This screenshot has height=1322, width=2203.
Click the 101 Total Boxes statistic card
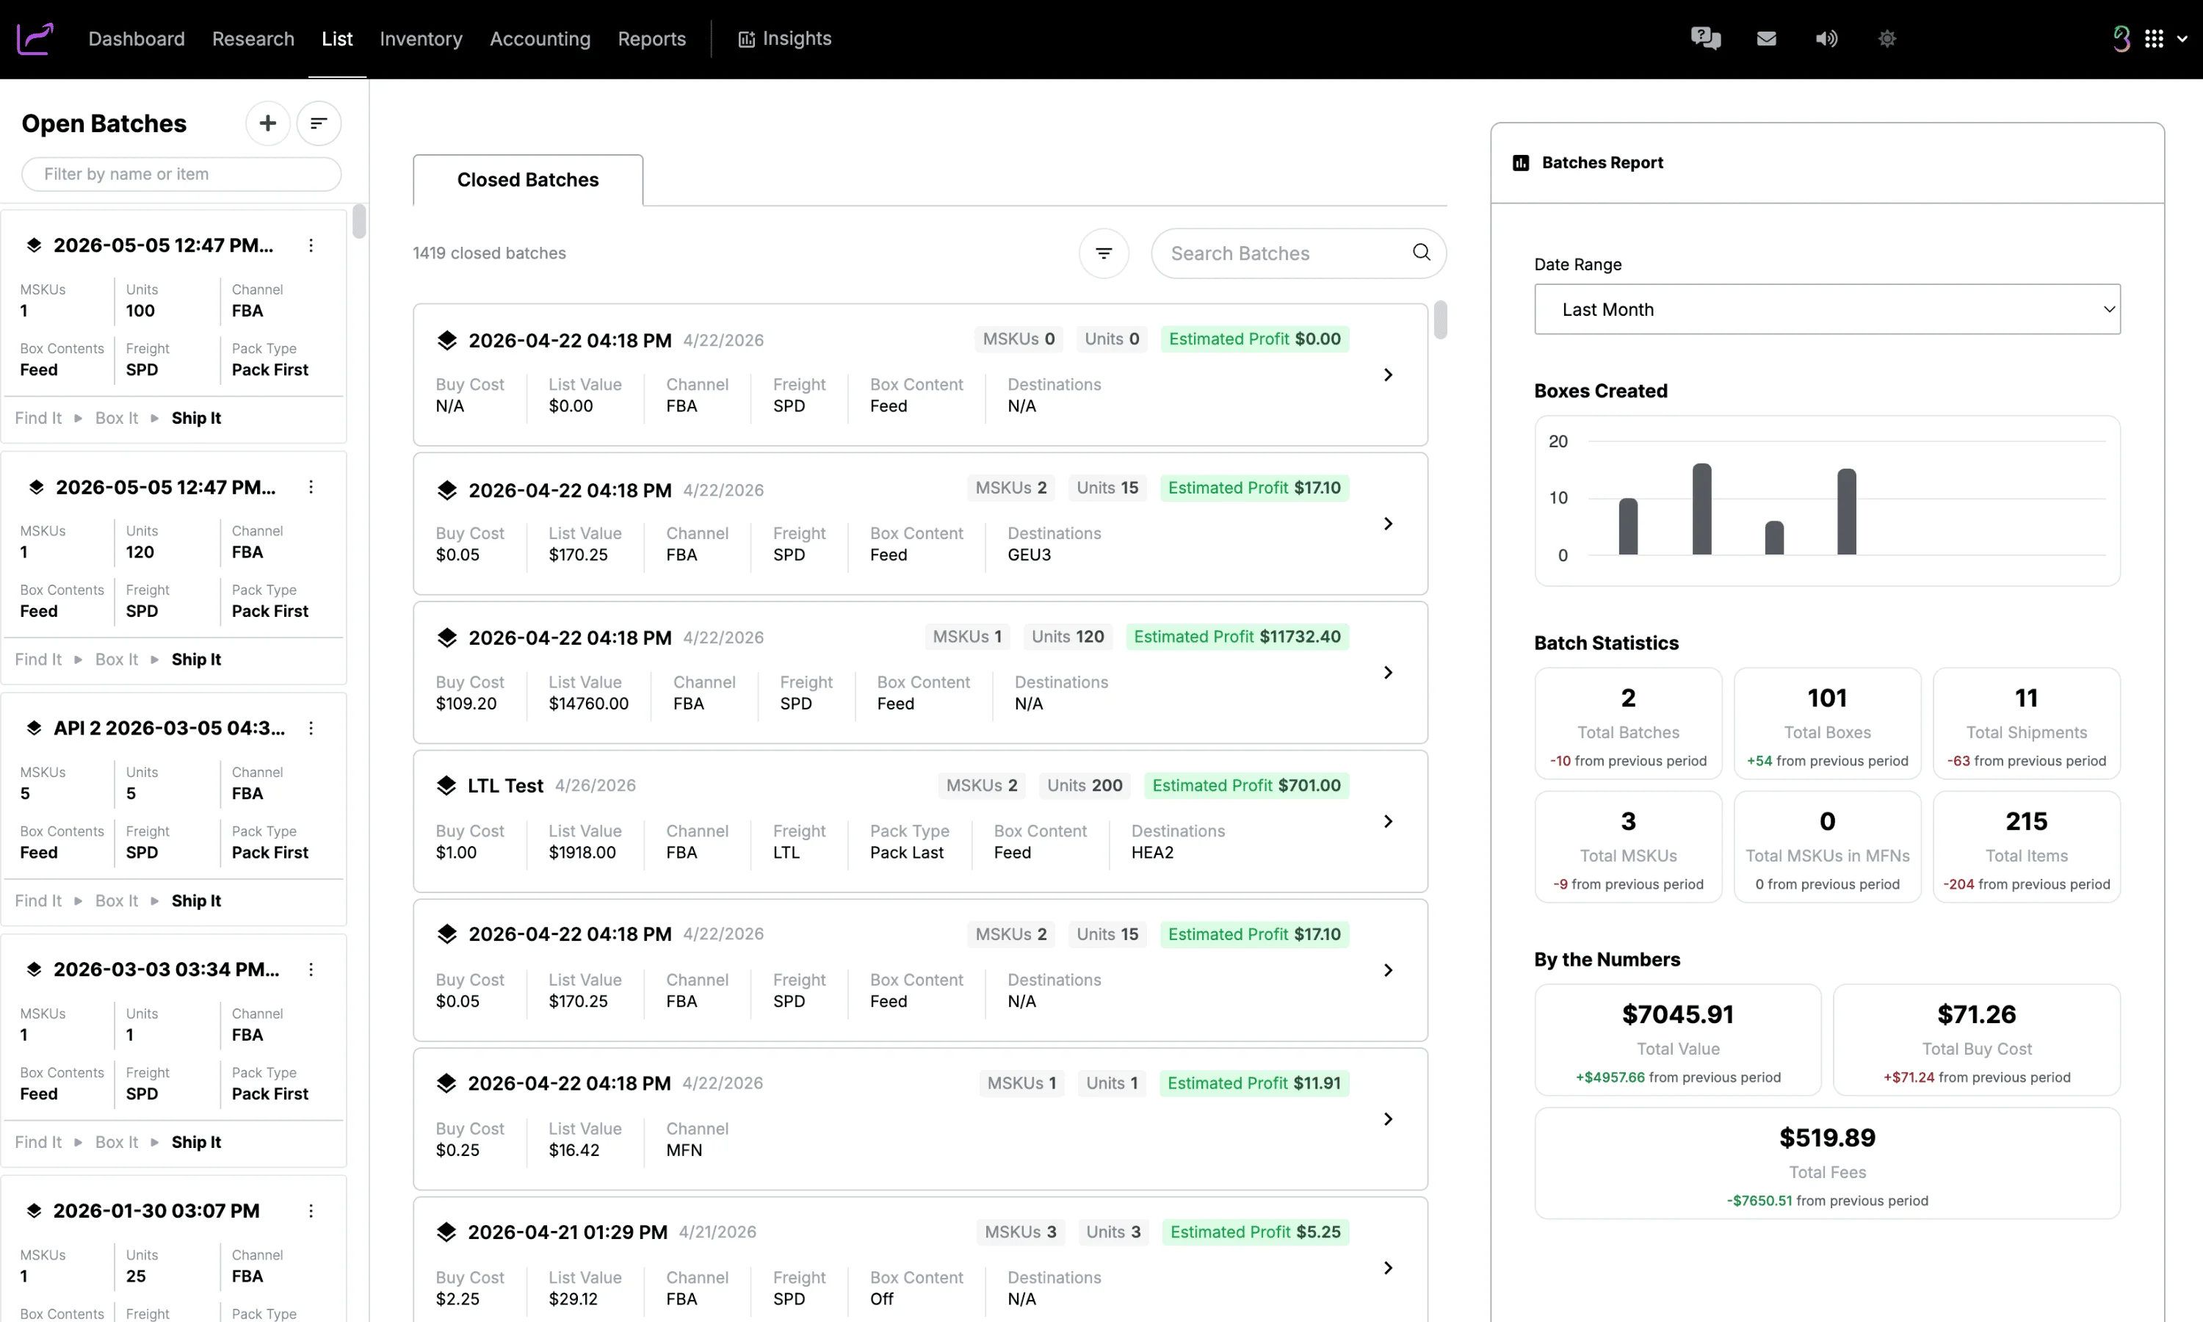click(x=1827, y=723)
